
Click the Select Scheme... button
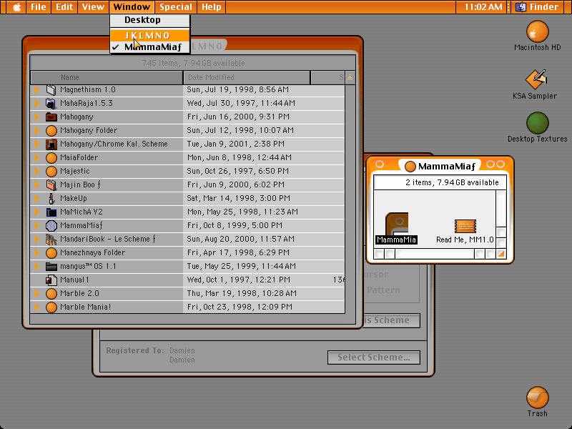373,357
